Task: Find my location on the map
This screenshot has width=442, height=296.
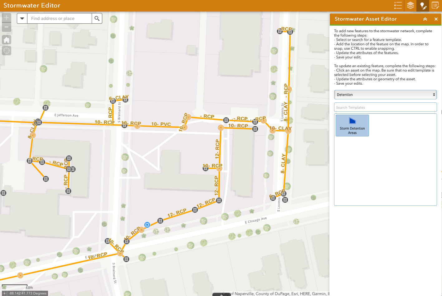Action: tap(7, 51)
